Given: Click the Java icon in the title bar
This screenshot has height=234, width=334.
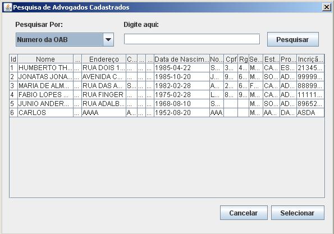Looking at the screenshot, I should click(8, 7).
